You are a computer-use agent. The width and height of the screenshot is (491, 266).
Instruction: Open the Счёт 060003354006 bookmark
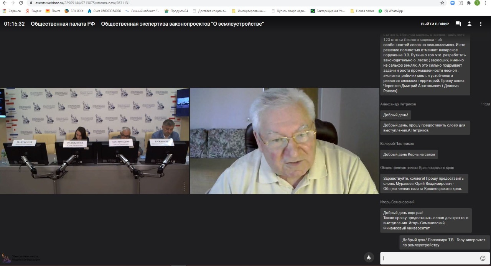click(x=104, y=11)
